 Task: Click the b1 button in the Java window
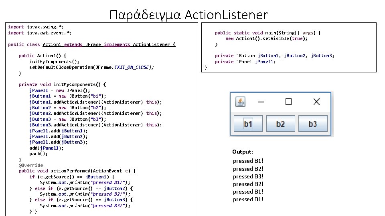pos(248,124)
